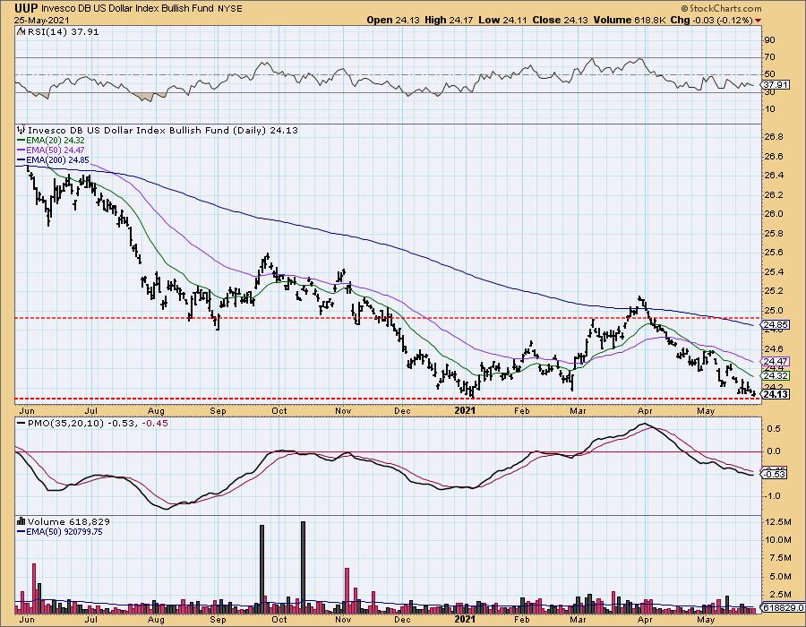The height and width of the screenshot is (627, 806).
Task: Click the UUP ticker symbol
Action: [27, 8]
